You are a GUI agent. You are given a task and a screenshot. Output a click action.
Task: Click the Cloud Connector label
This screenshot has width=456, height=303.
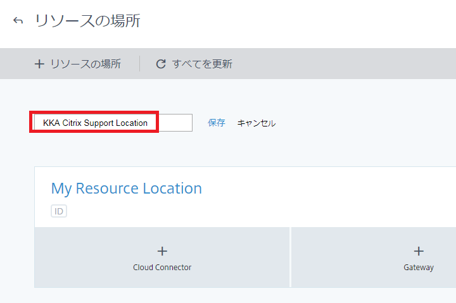(162, 268)
